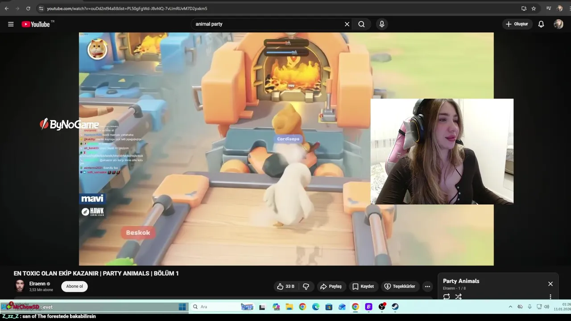Open the Windows Start menu

click(182, 307)
